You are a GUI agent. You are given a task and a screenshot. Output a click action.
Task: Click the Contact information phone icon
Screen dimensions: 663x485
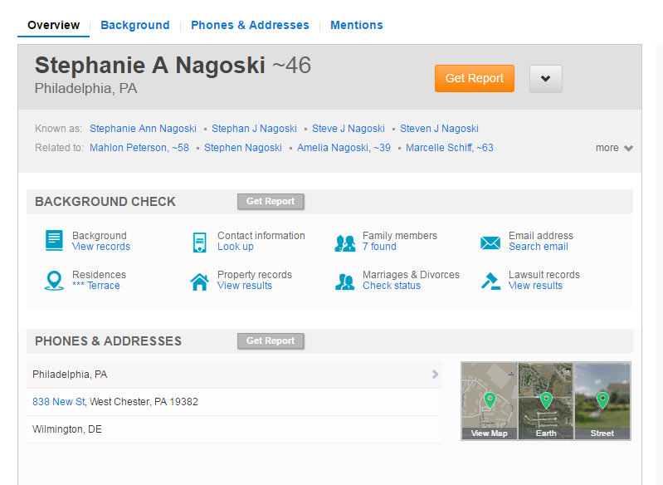[x=199, y=242]
